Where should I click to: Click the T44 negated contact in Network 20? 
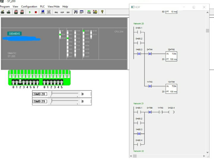coord(150,54)
